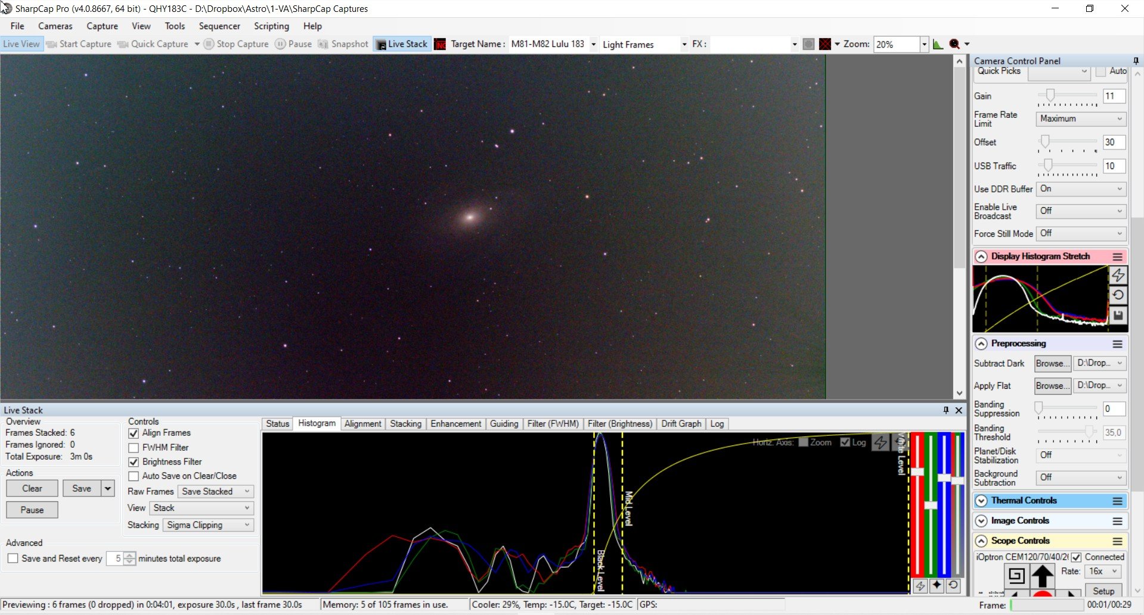This screenshot has height=615, width=1144.
Task: Click the Clear button under Actions
Action: point(32,489)
